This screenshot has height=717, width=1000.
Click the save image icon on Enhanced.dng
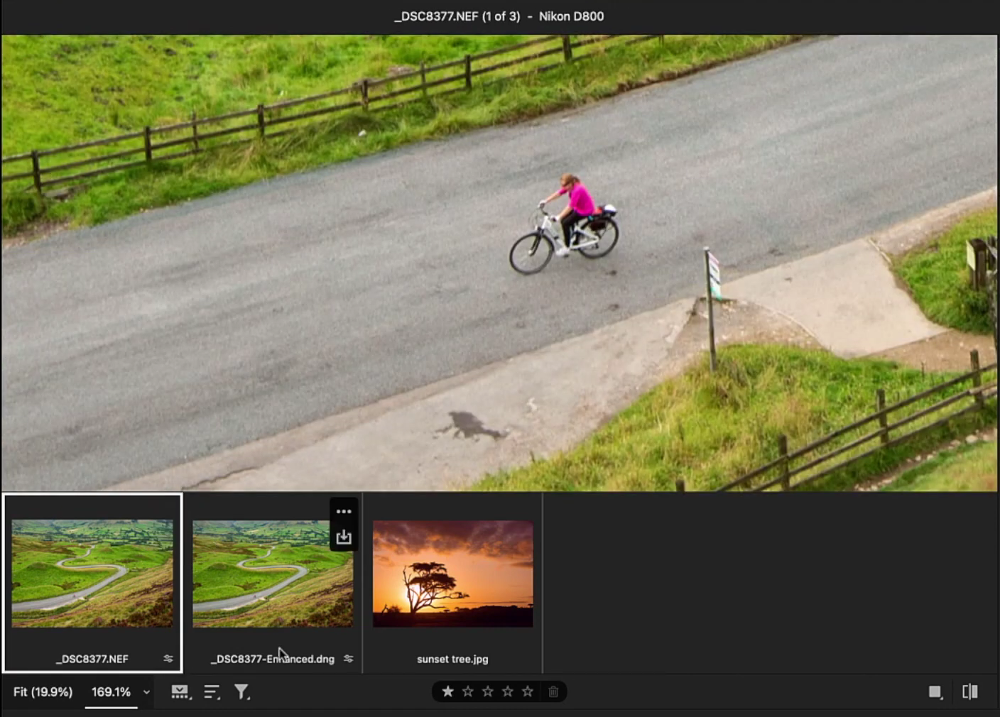(344, 537)
